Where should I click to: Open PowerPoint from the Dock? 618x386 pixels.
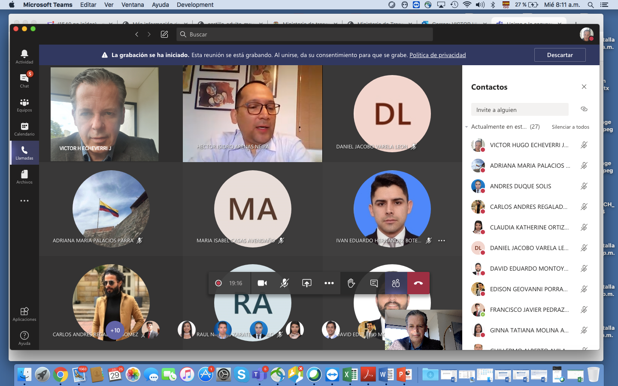point(404,374)
